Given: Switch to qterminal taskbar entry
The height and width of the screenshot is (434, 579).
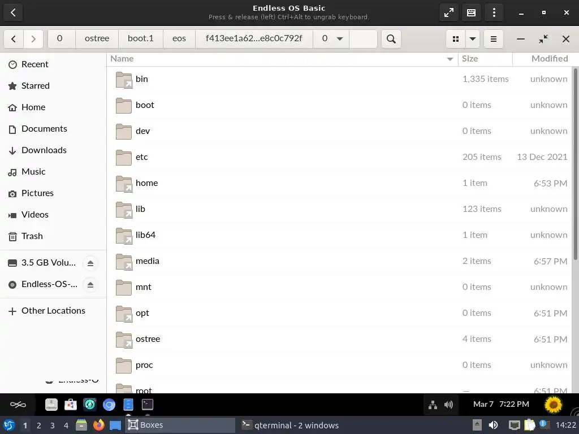Looking at the screenshot, I should (291, 425).
